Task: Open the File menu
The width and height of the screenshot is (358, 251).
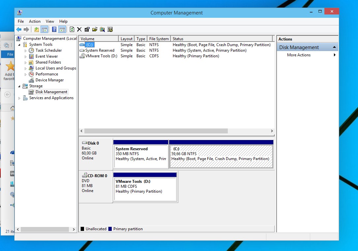Action: (21, 21)
